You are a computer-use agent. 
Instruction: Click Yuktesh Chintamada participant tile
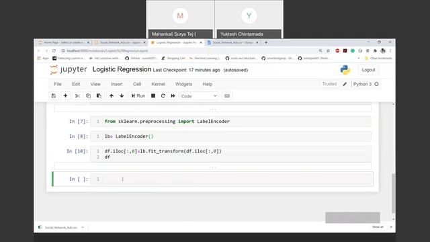click(249, 19)
